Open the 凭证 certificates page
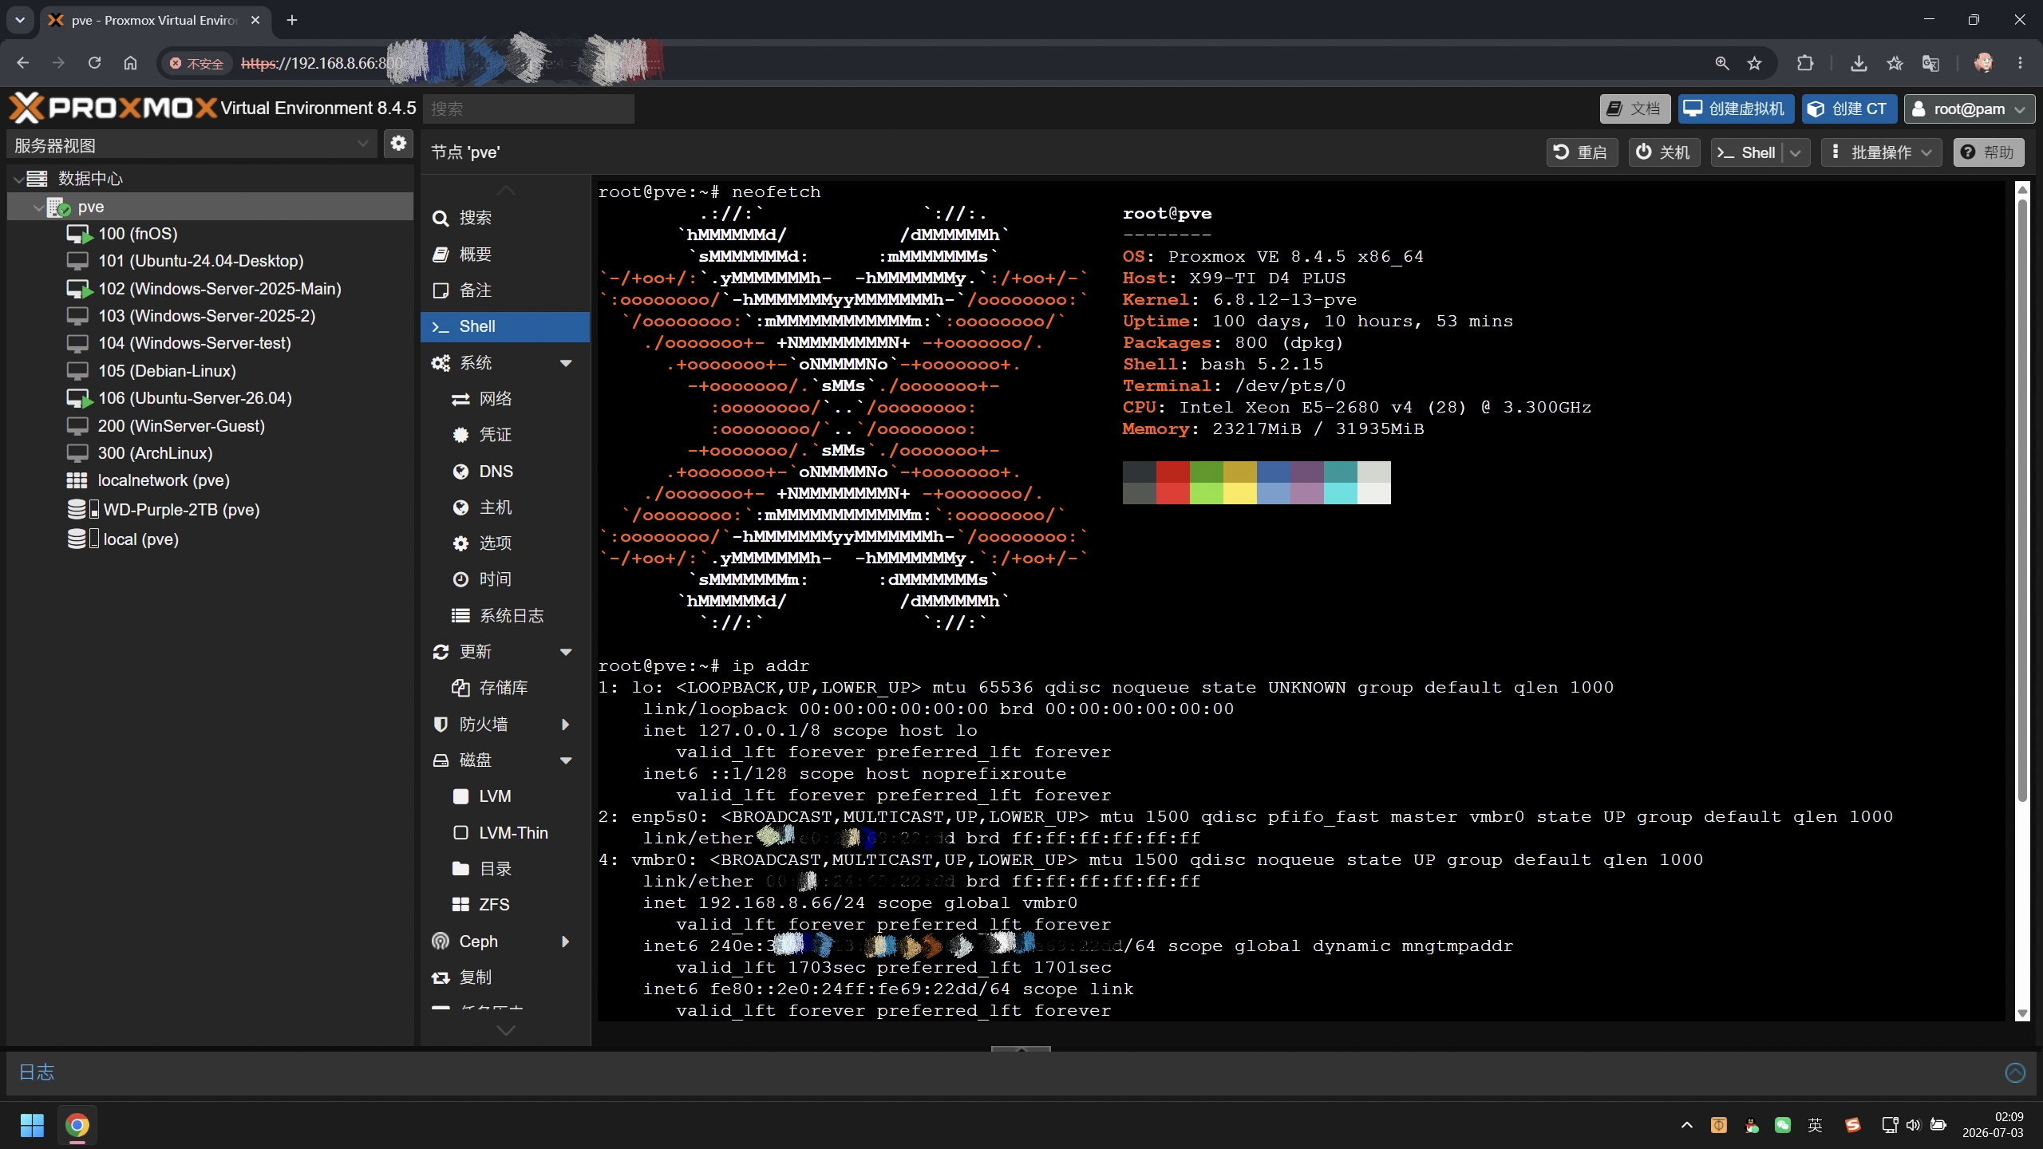This screenshot has height=1149, width=2043. pos(504,435)
